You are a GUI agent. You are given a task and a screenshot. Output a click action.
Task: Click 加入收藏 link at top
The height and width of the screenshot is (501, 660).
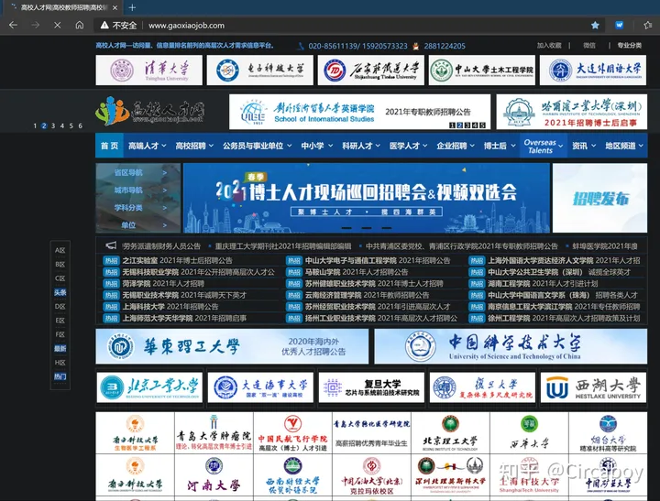(x=549, y=46)
